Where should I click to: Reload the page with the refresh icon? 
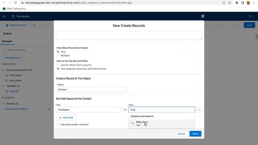coord(15,3)
